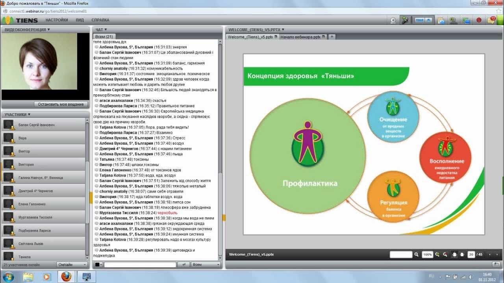Click avatar icon of Виктор
Image resolution: width=504 pixels, height=283 pixels.
(x=9, y=151)
